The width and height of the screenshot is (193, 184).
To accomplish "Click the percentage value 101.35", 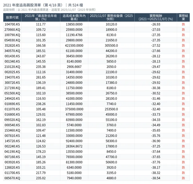I will pos(41,40).
